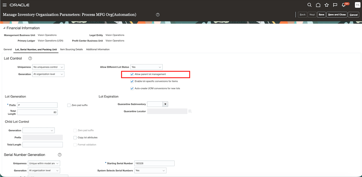Screen dimensions: 362x177
Task: Click the Save button
Action: (321, 15)
